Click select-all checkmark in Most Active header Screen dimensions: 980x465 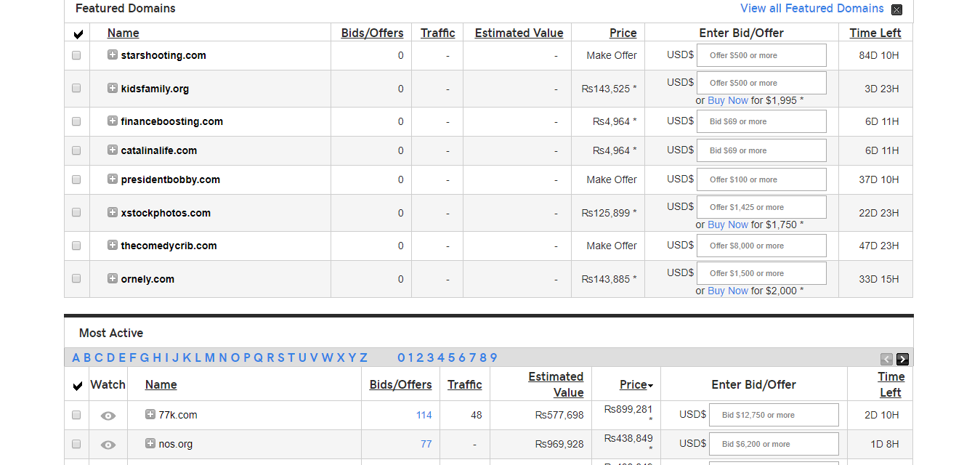(x=78, y=385)
